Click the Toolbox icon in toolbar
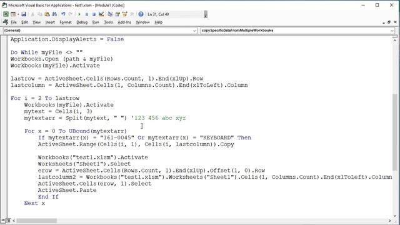400x225 pixels. [132, 14]
